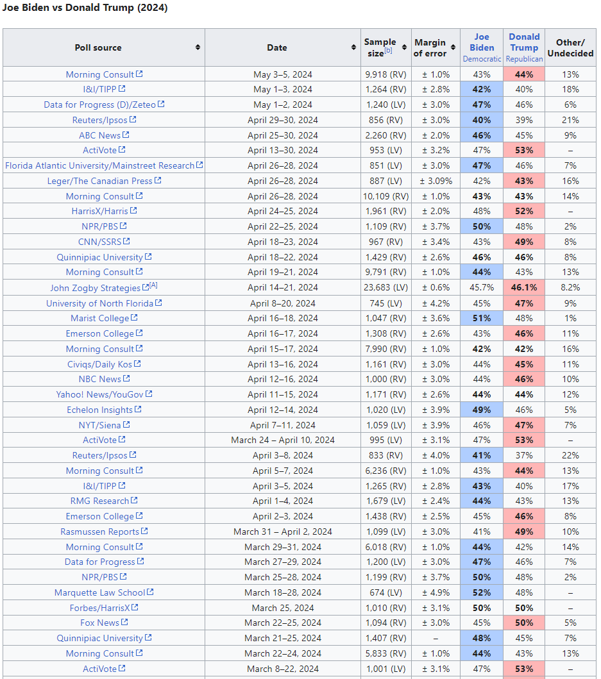Click external link icon after Fox News
The height and width of the screenshot is (679, 601).
(124, 623)
